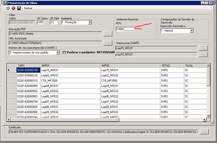Image resolution: width=217 pixels, height=143 pixels.
Task: Close the Manutenção de Filiais window
Action: click(211, 3)
